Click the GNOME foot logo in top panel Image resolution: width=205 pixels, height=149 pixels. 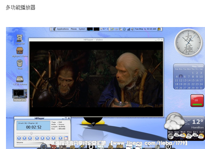[54, 29]
